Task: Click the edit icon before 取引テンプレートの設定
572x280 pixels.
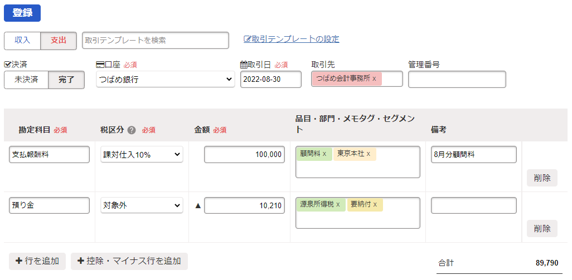Action: pos(248,39)
